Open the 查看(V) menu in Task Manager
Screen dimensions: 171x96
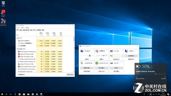tap(28, 28)
